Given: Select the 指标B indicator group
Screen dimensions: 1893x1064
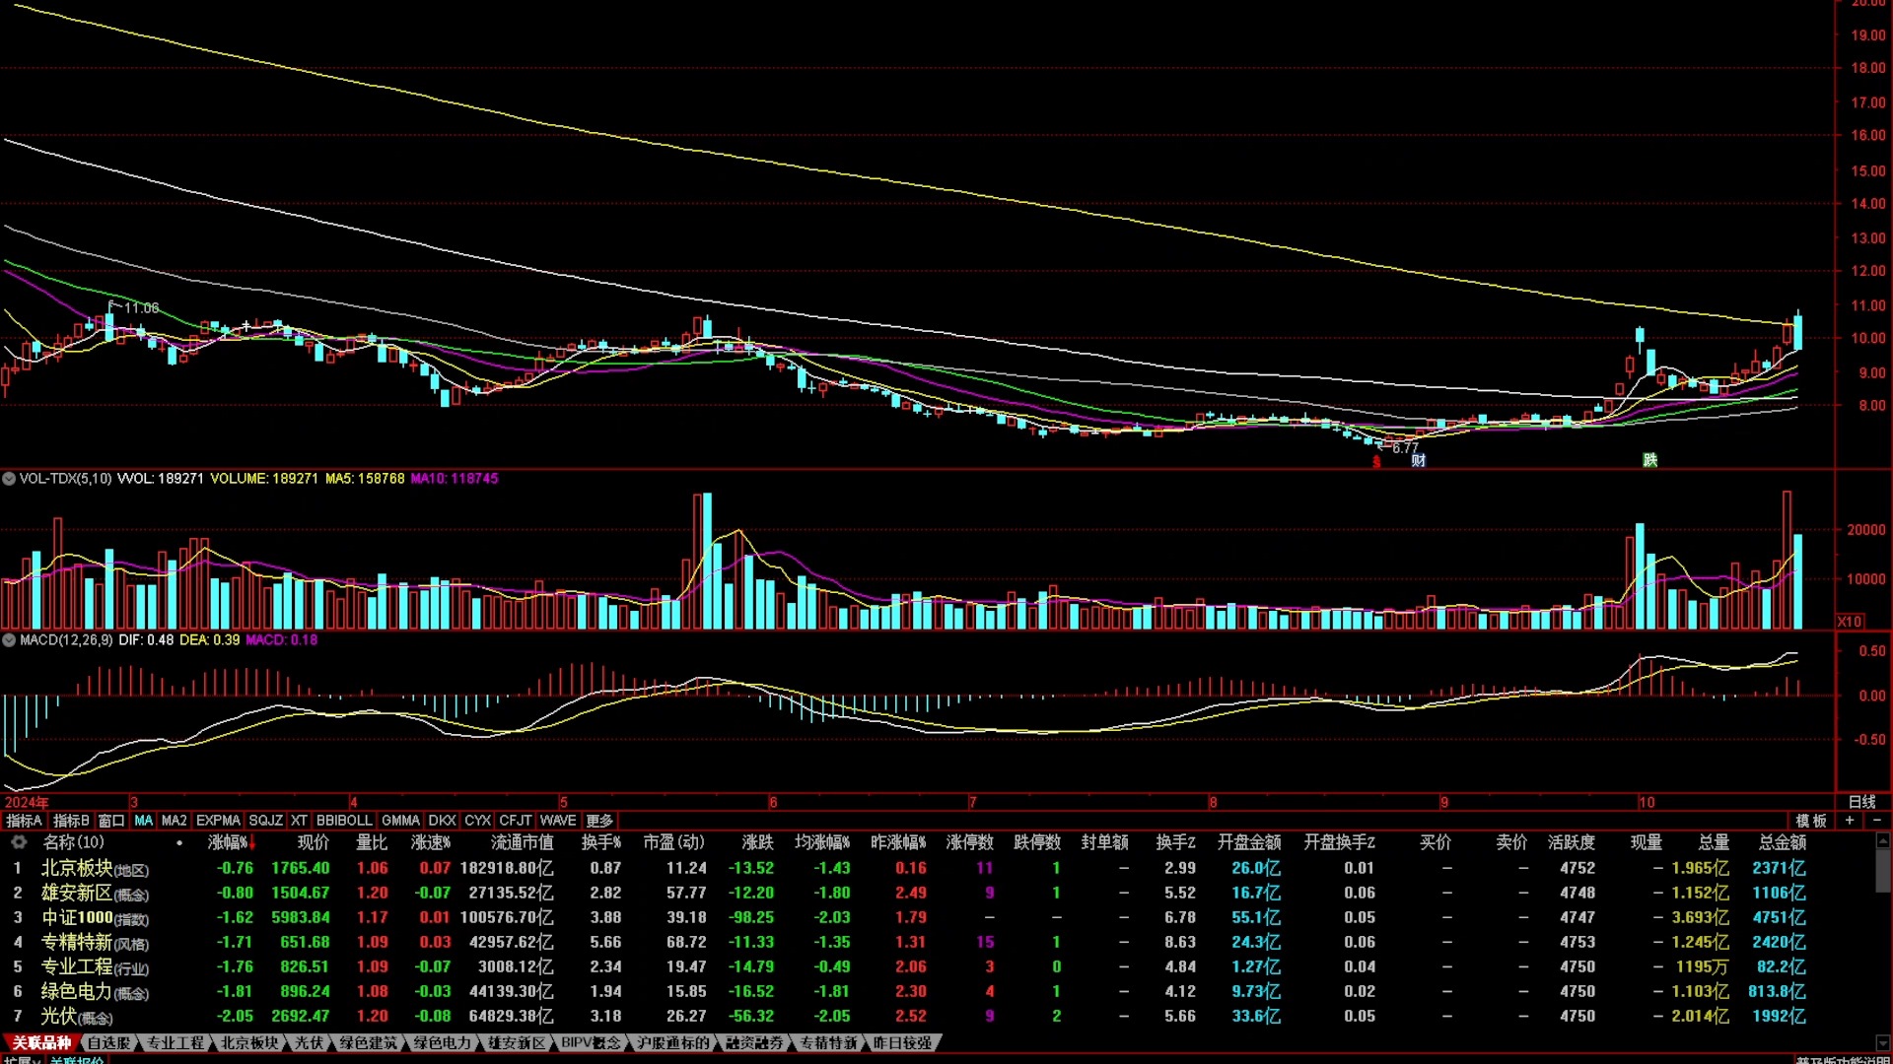Looking at the screenshot, I should tap(71, 821).
